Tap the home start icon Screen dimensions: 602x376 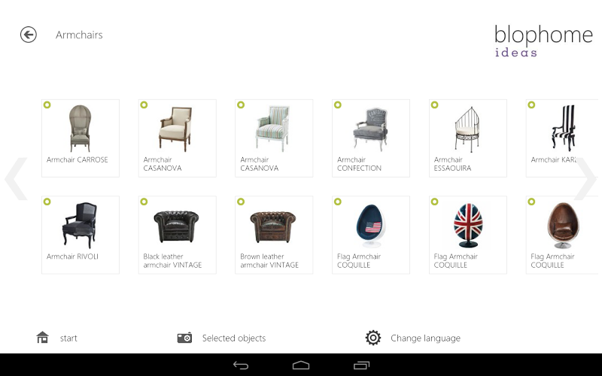click(42, 337)
